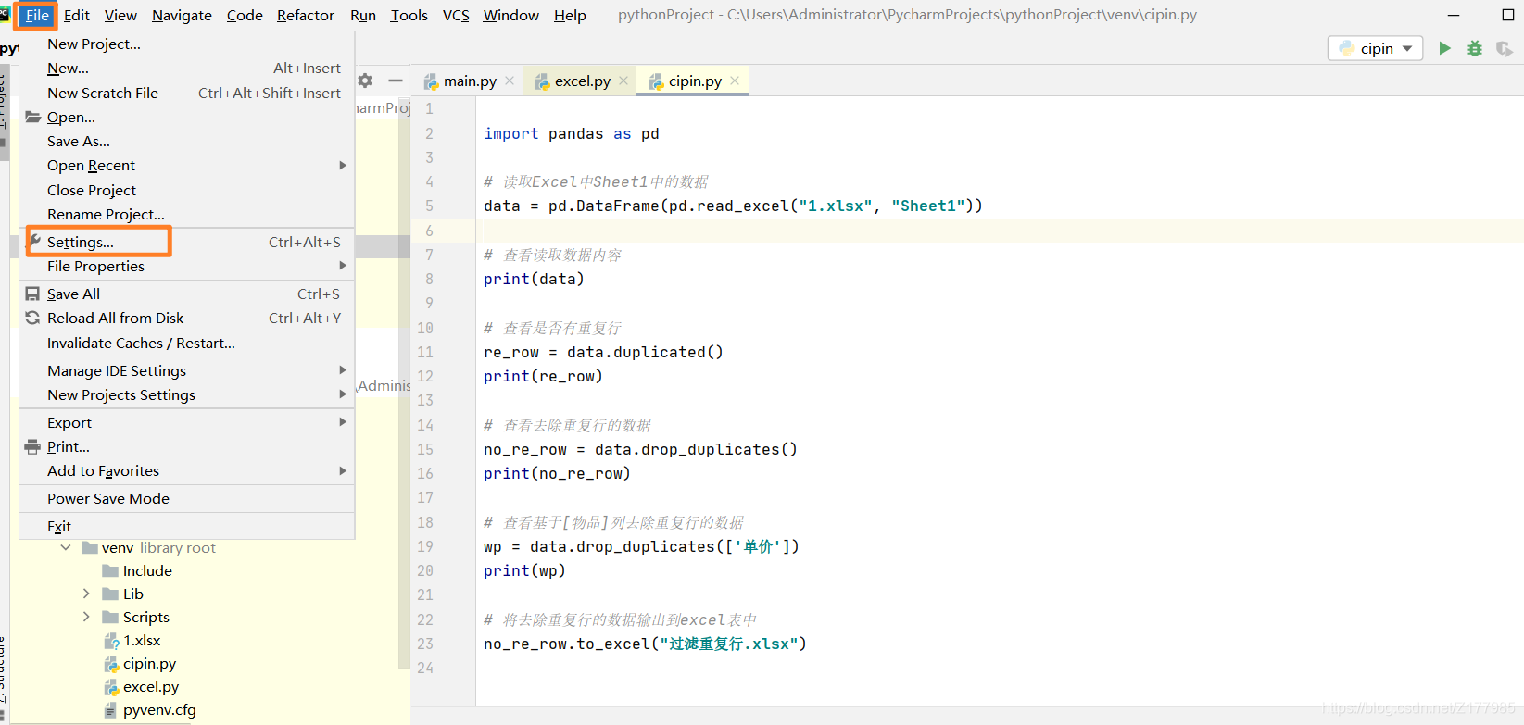
Task: Choose Print... menu entry
Action: pos(187,446)
